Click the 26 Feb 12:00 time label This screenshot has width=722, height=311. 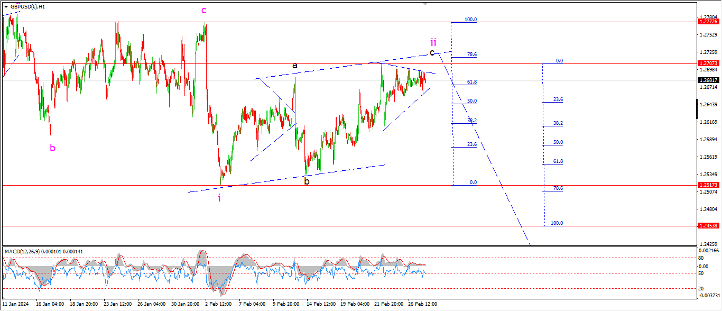[x=422, y=304]
